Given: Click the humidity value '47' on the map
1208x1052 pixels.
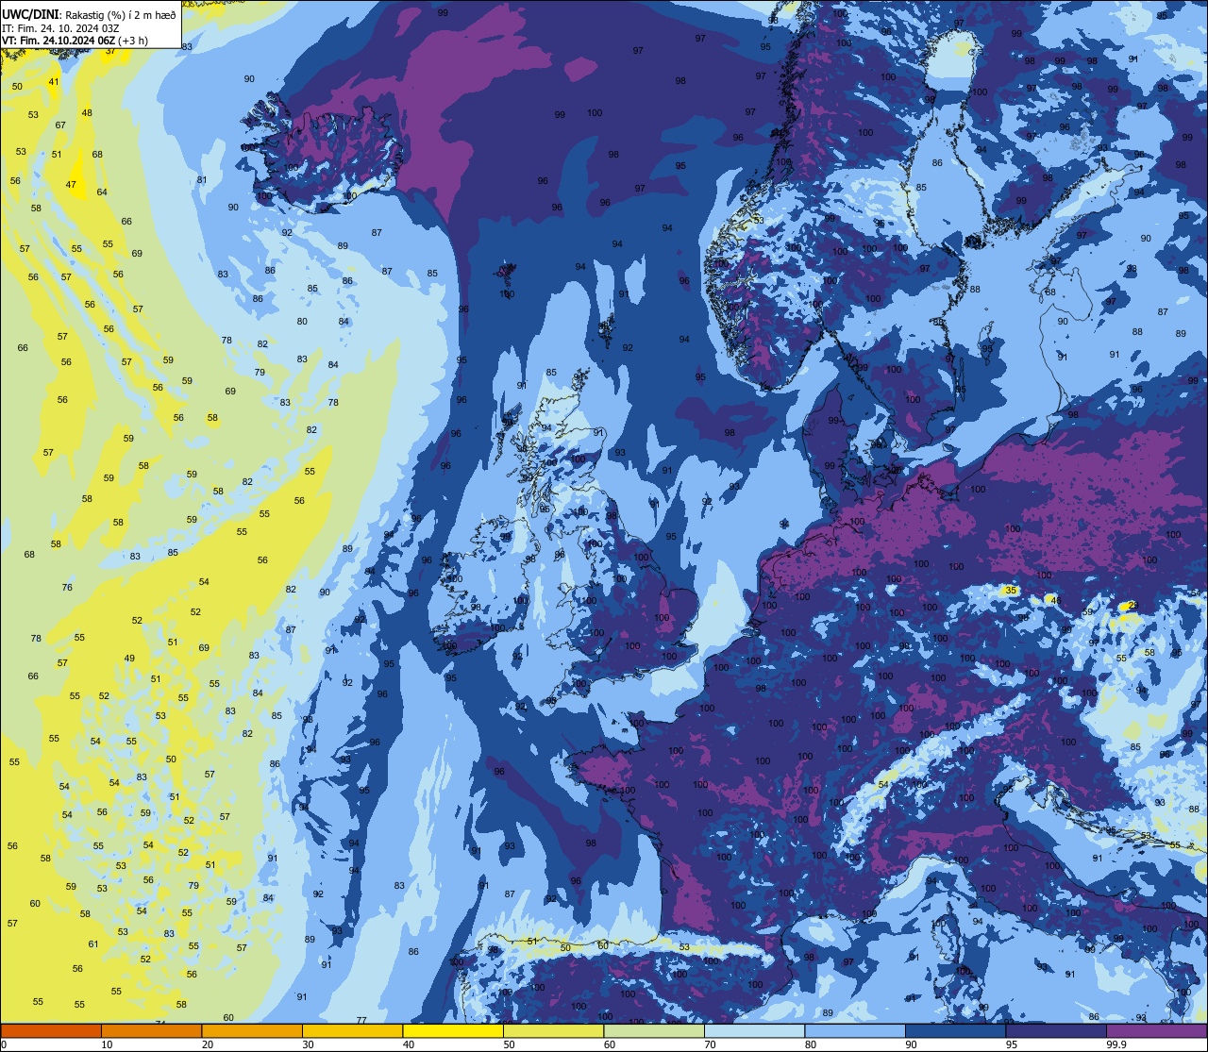Looking at the screenshot, I should point(71,185).
